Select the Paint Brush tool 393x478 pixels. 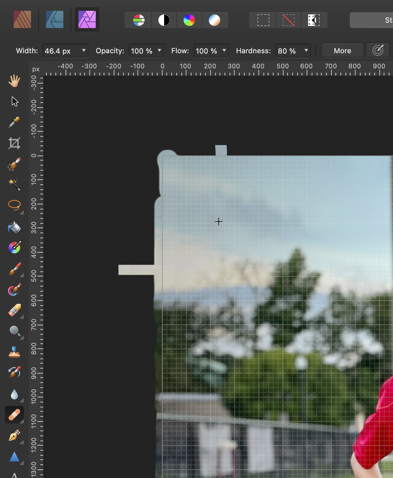point(14,269)
